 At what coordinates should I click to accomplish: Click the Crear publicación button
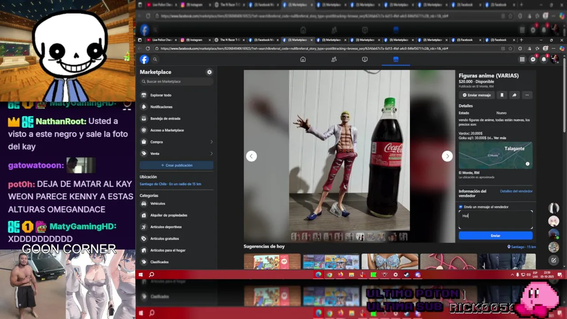pos(176,165)
